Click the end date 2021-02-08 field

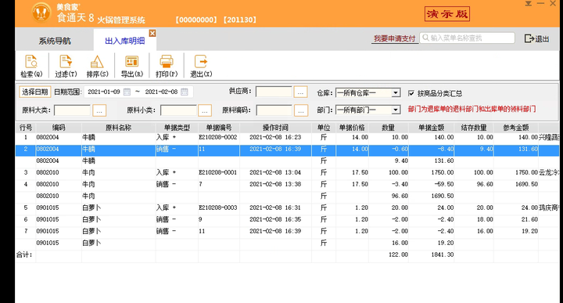click(x=161, y=92)
